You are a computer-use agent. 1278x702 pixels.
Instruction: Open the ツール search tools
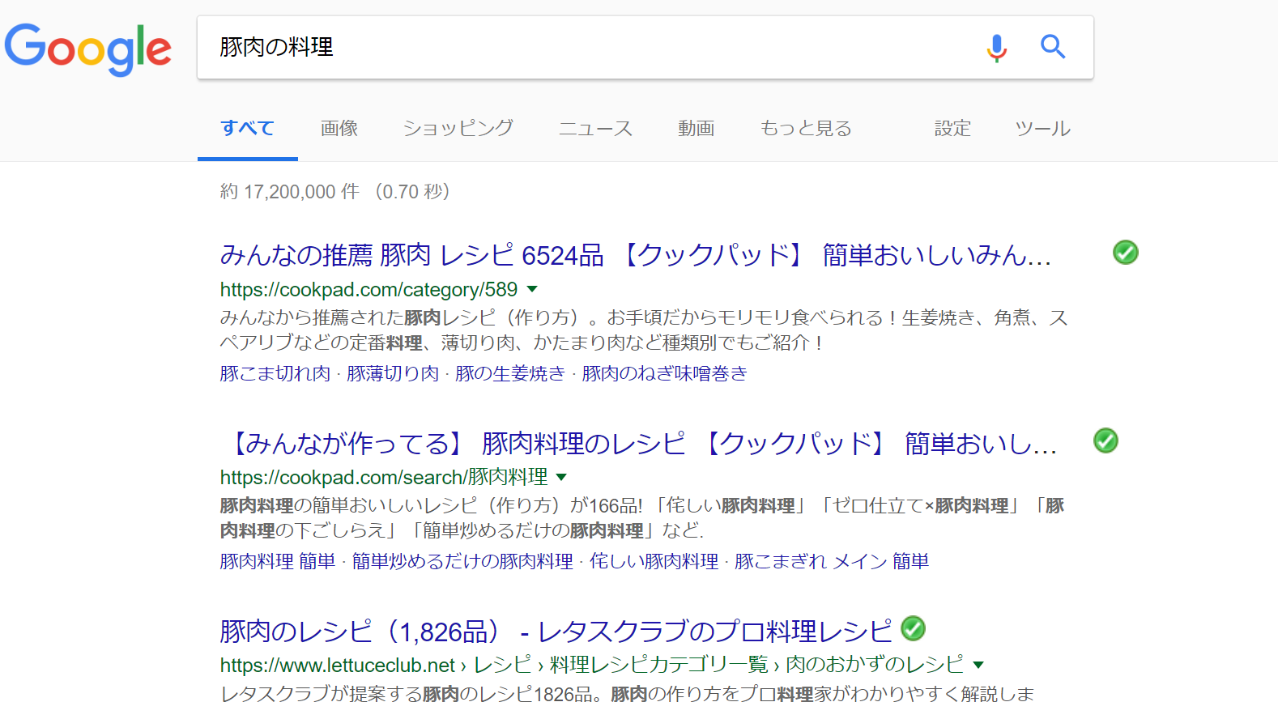click(1043, 128)
